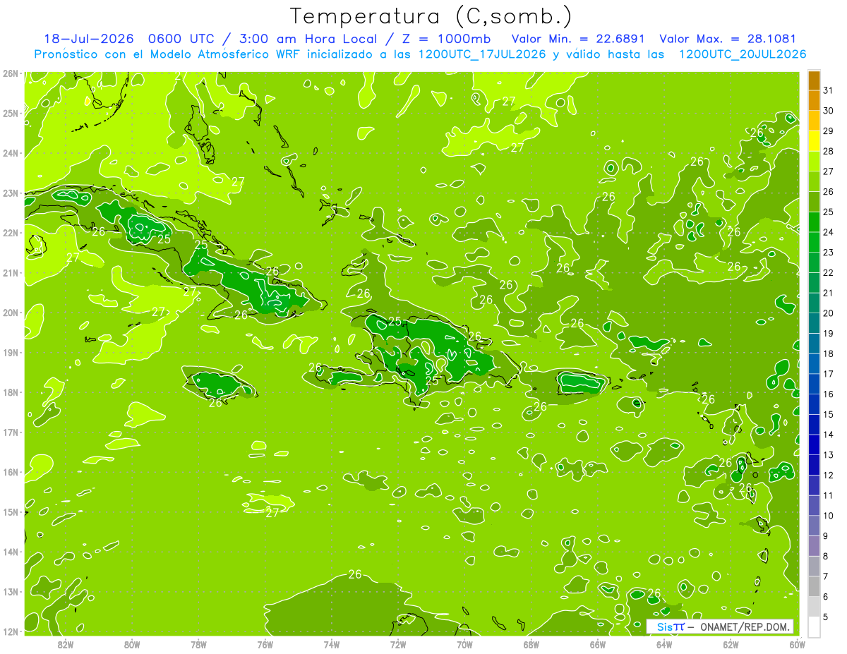Click the blue swatch between 15 and 16

pos(814,404)
